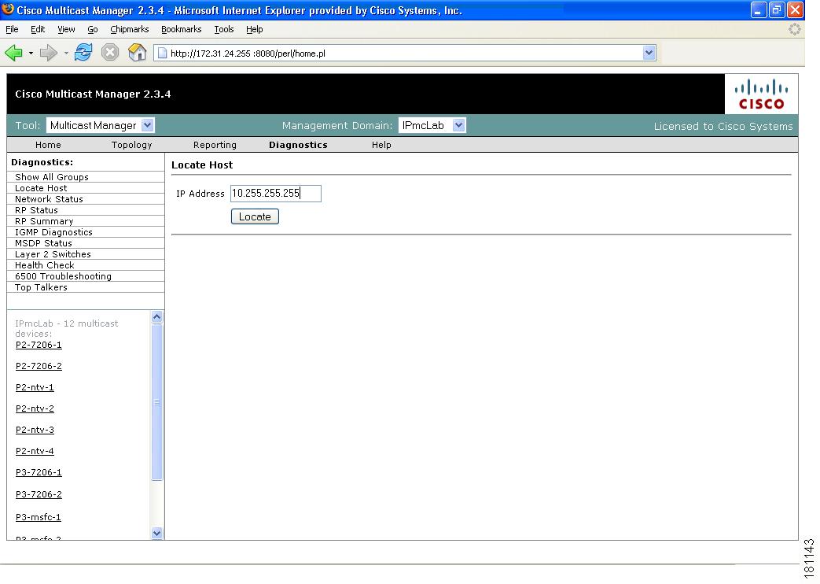Screen dimensions: 820x584
Task: Open the Go menu
Action: (93, 29)
